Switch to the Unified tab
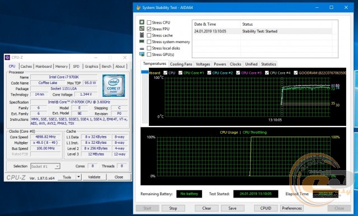Screen dimensions: 358x216 (251, 64)
